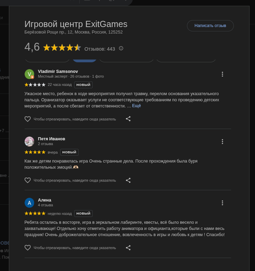
Task: Click the Петя Иванов reviewer name
Action: click(x=51, y=139)
